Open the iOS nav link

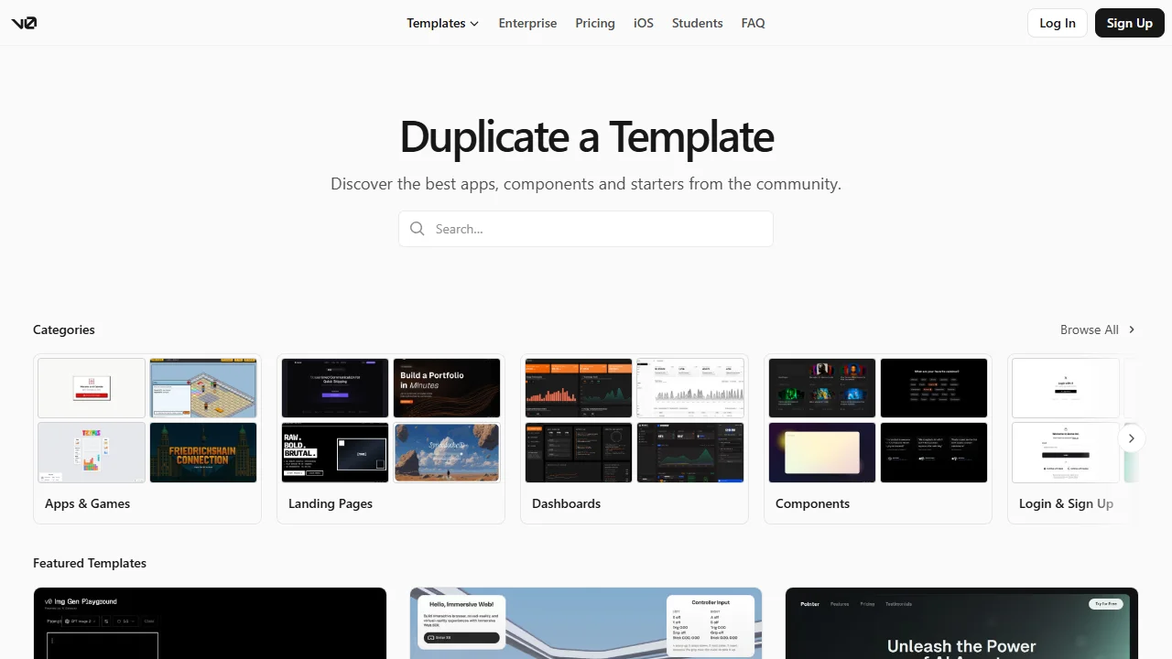644,23
